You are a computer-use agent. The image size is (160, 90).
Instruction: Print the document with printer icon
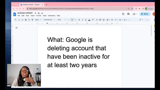(26, 20)
